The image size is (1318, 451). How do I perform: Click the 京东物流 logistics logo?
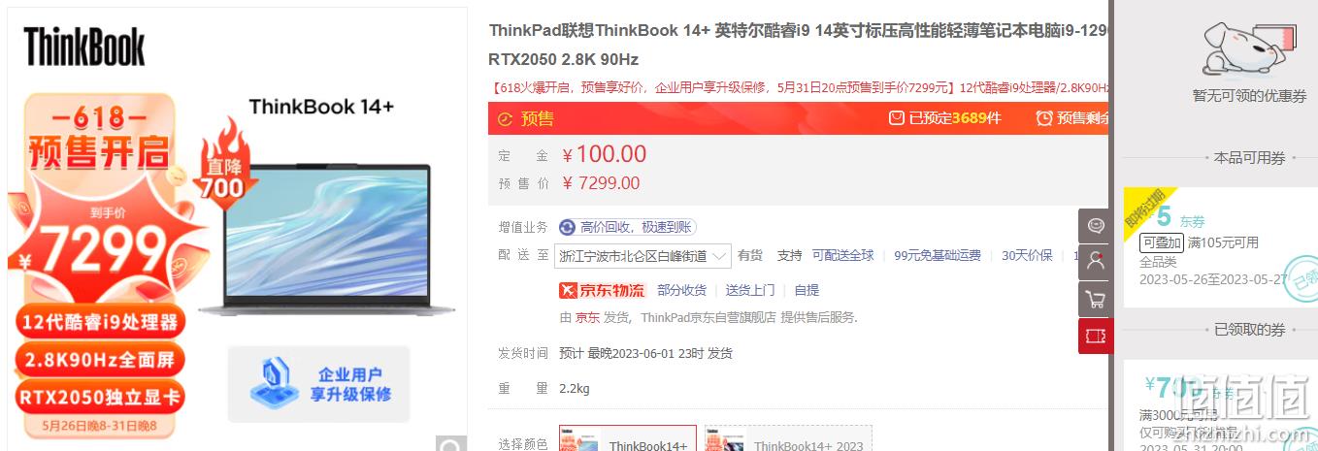pyautogui.click(x=602, y=290)
